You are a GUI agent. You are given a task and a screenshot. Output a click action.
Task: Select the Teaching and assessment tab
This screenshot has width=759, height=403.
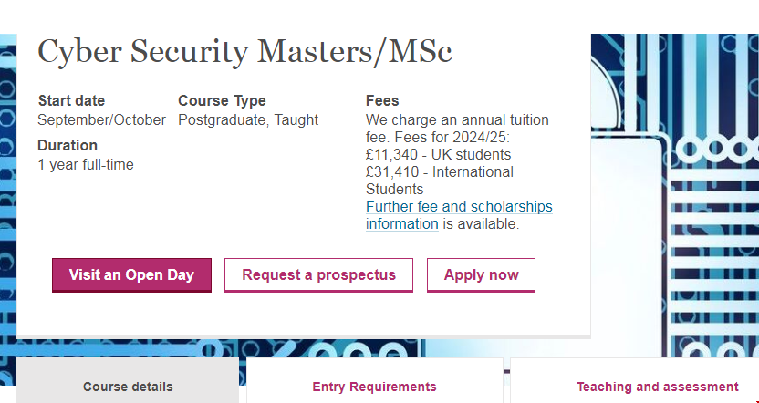point(657,387)
